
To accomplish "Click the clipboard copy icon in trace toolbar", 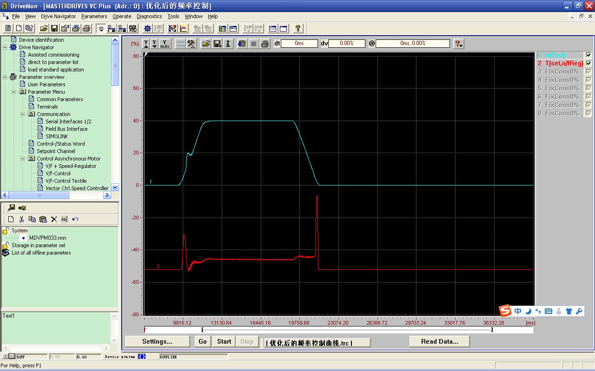I will tap(242, 44).
